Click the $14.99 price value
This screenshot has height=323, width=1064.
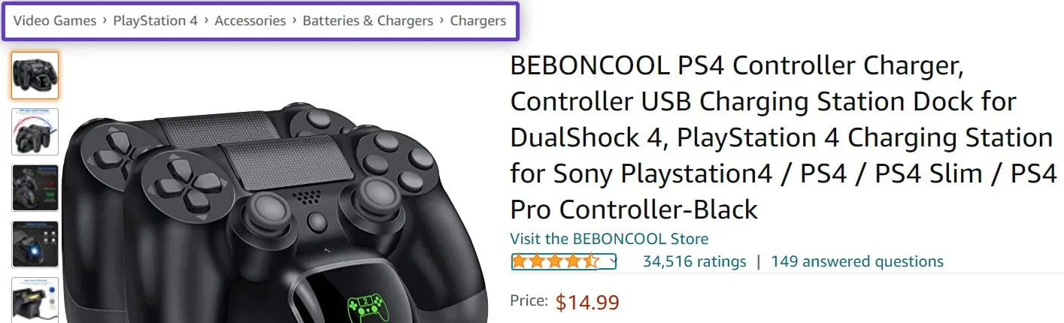(x=587, y=303)
